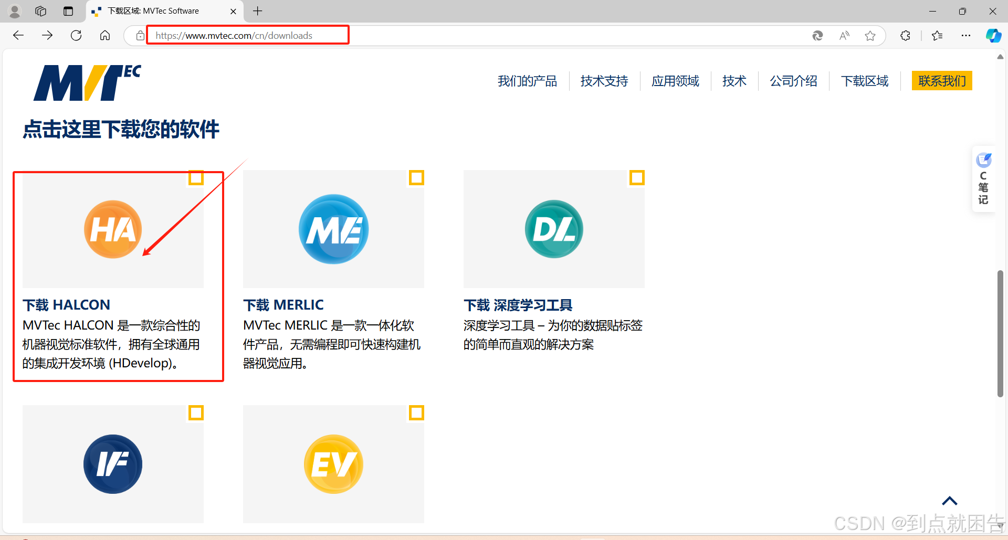Check the box on the deep learning tools tile
This screenshot has width=1008, height=540.
pos(637,178)
